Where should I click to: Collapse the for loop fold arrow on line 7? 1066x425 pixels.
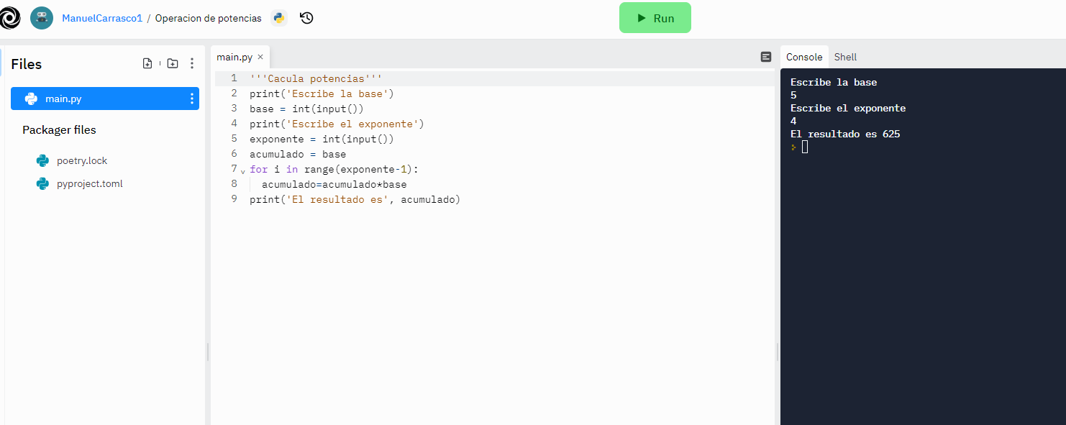coord(242,171)
